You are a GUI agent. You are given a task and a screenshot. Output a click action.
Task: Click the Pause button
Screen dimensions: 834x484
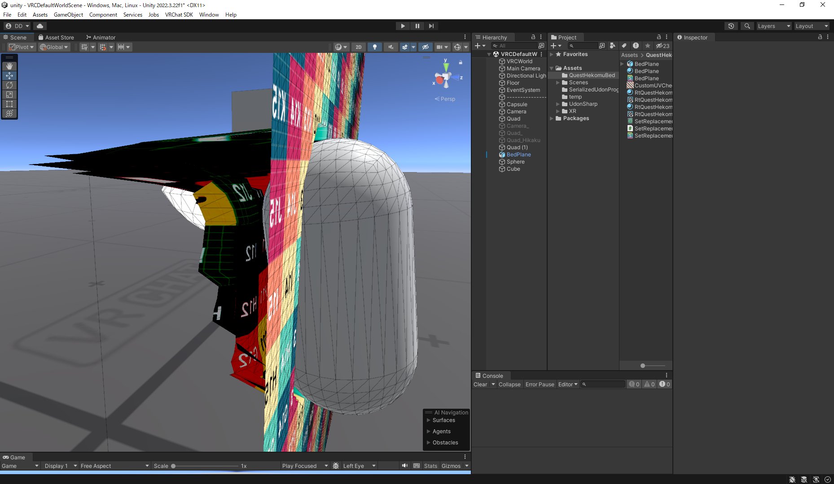click(x=417, y=26)
